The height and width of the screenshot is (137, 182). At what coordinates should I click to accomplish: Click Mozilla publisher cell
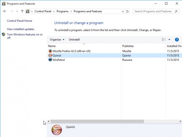pyautogui.click(x=127, y=51)
